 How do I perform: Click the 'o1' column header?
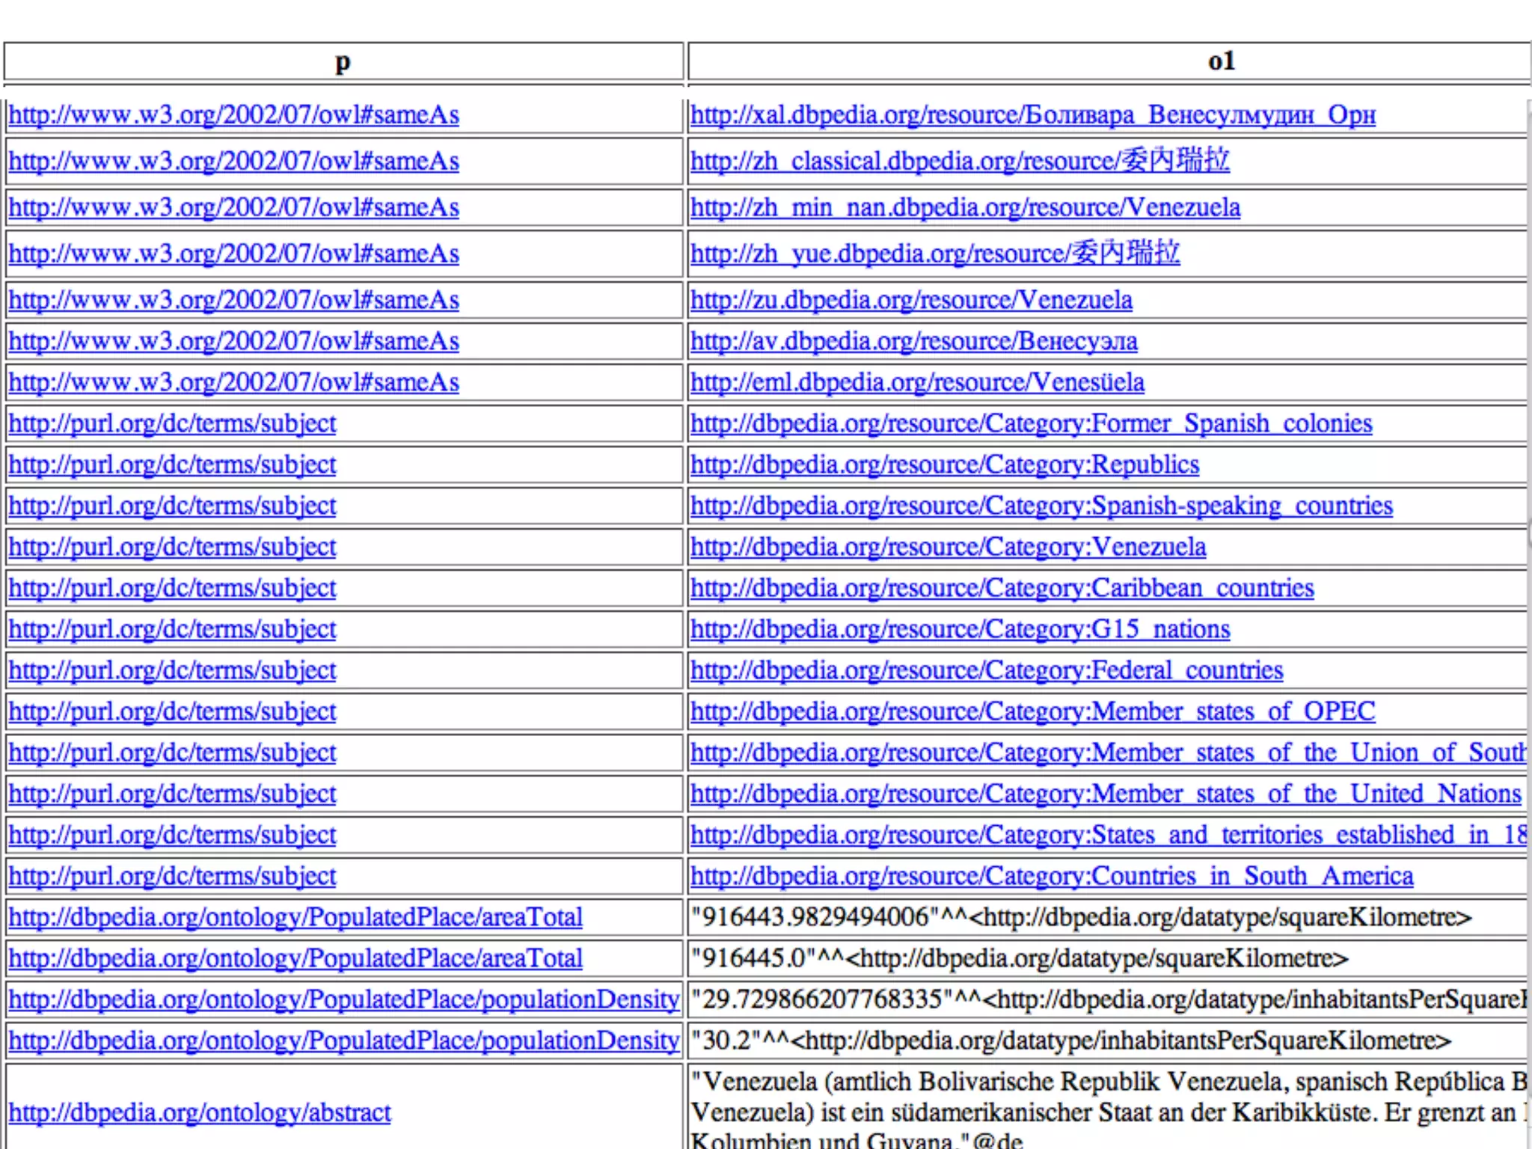(x=1221, y=61)
